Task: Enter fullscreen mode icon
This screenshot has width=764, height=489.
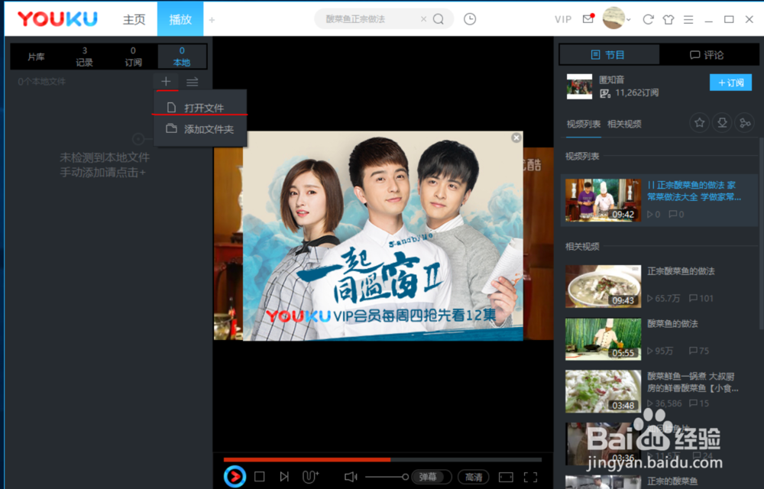Action: click(531, 477)
